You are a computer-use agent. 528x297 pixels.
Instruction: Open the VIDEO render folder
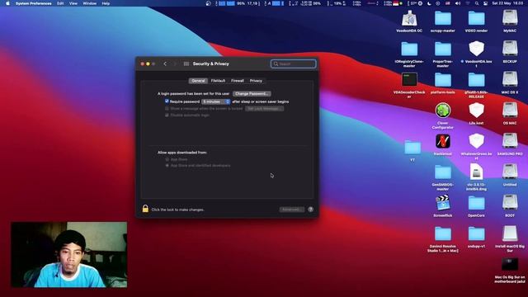coord(476,18)
